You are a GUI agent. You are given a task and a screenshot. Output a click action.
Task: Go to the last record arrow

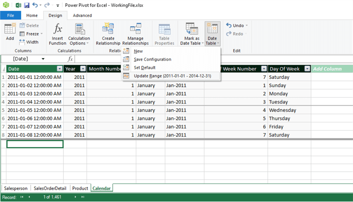click(83, 197)
